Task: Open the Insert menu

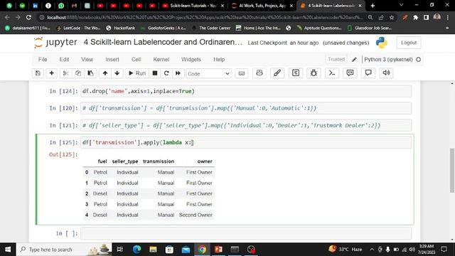Action: (112, 60)
